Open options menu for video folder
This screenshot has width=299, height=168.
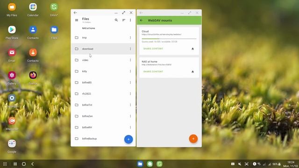pos(130,60)
